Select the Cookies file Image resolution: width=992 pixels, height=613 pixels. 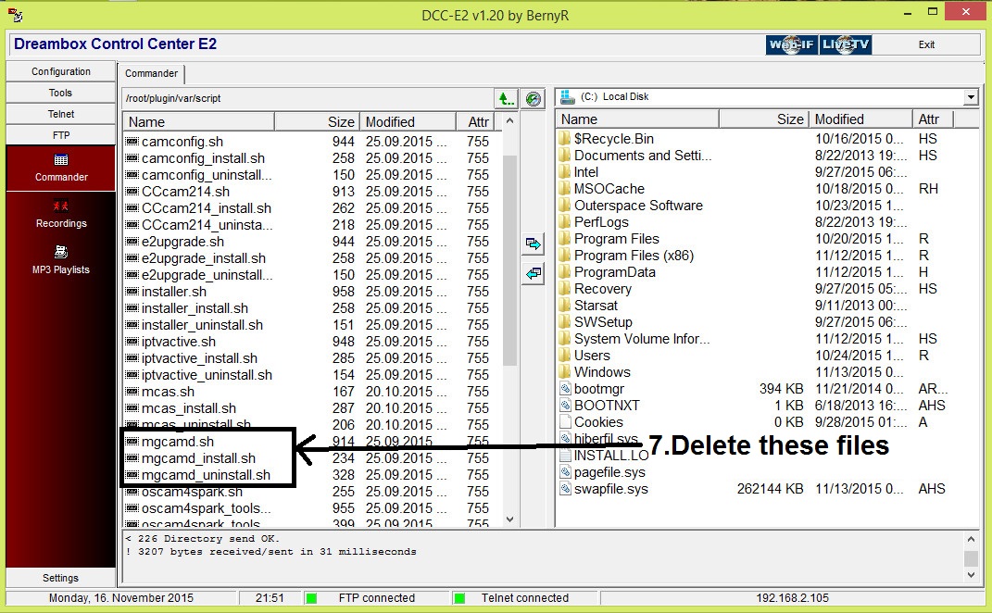pyautogui.click(x=598, y=422)
